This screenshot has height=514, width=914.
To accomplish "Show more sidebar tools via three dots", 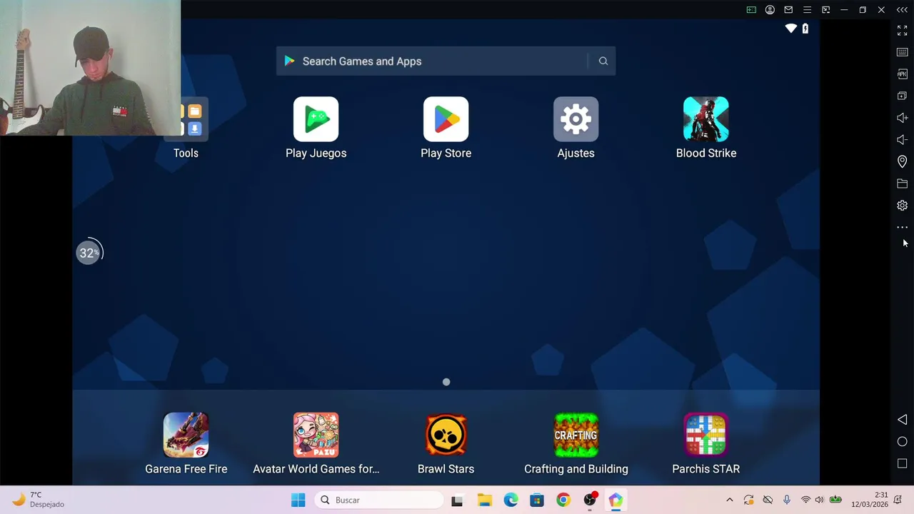I will point(902,227).
